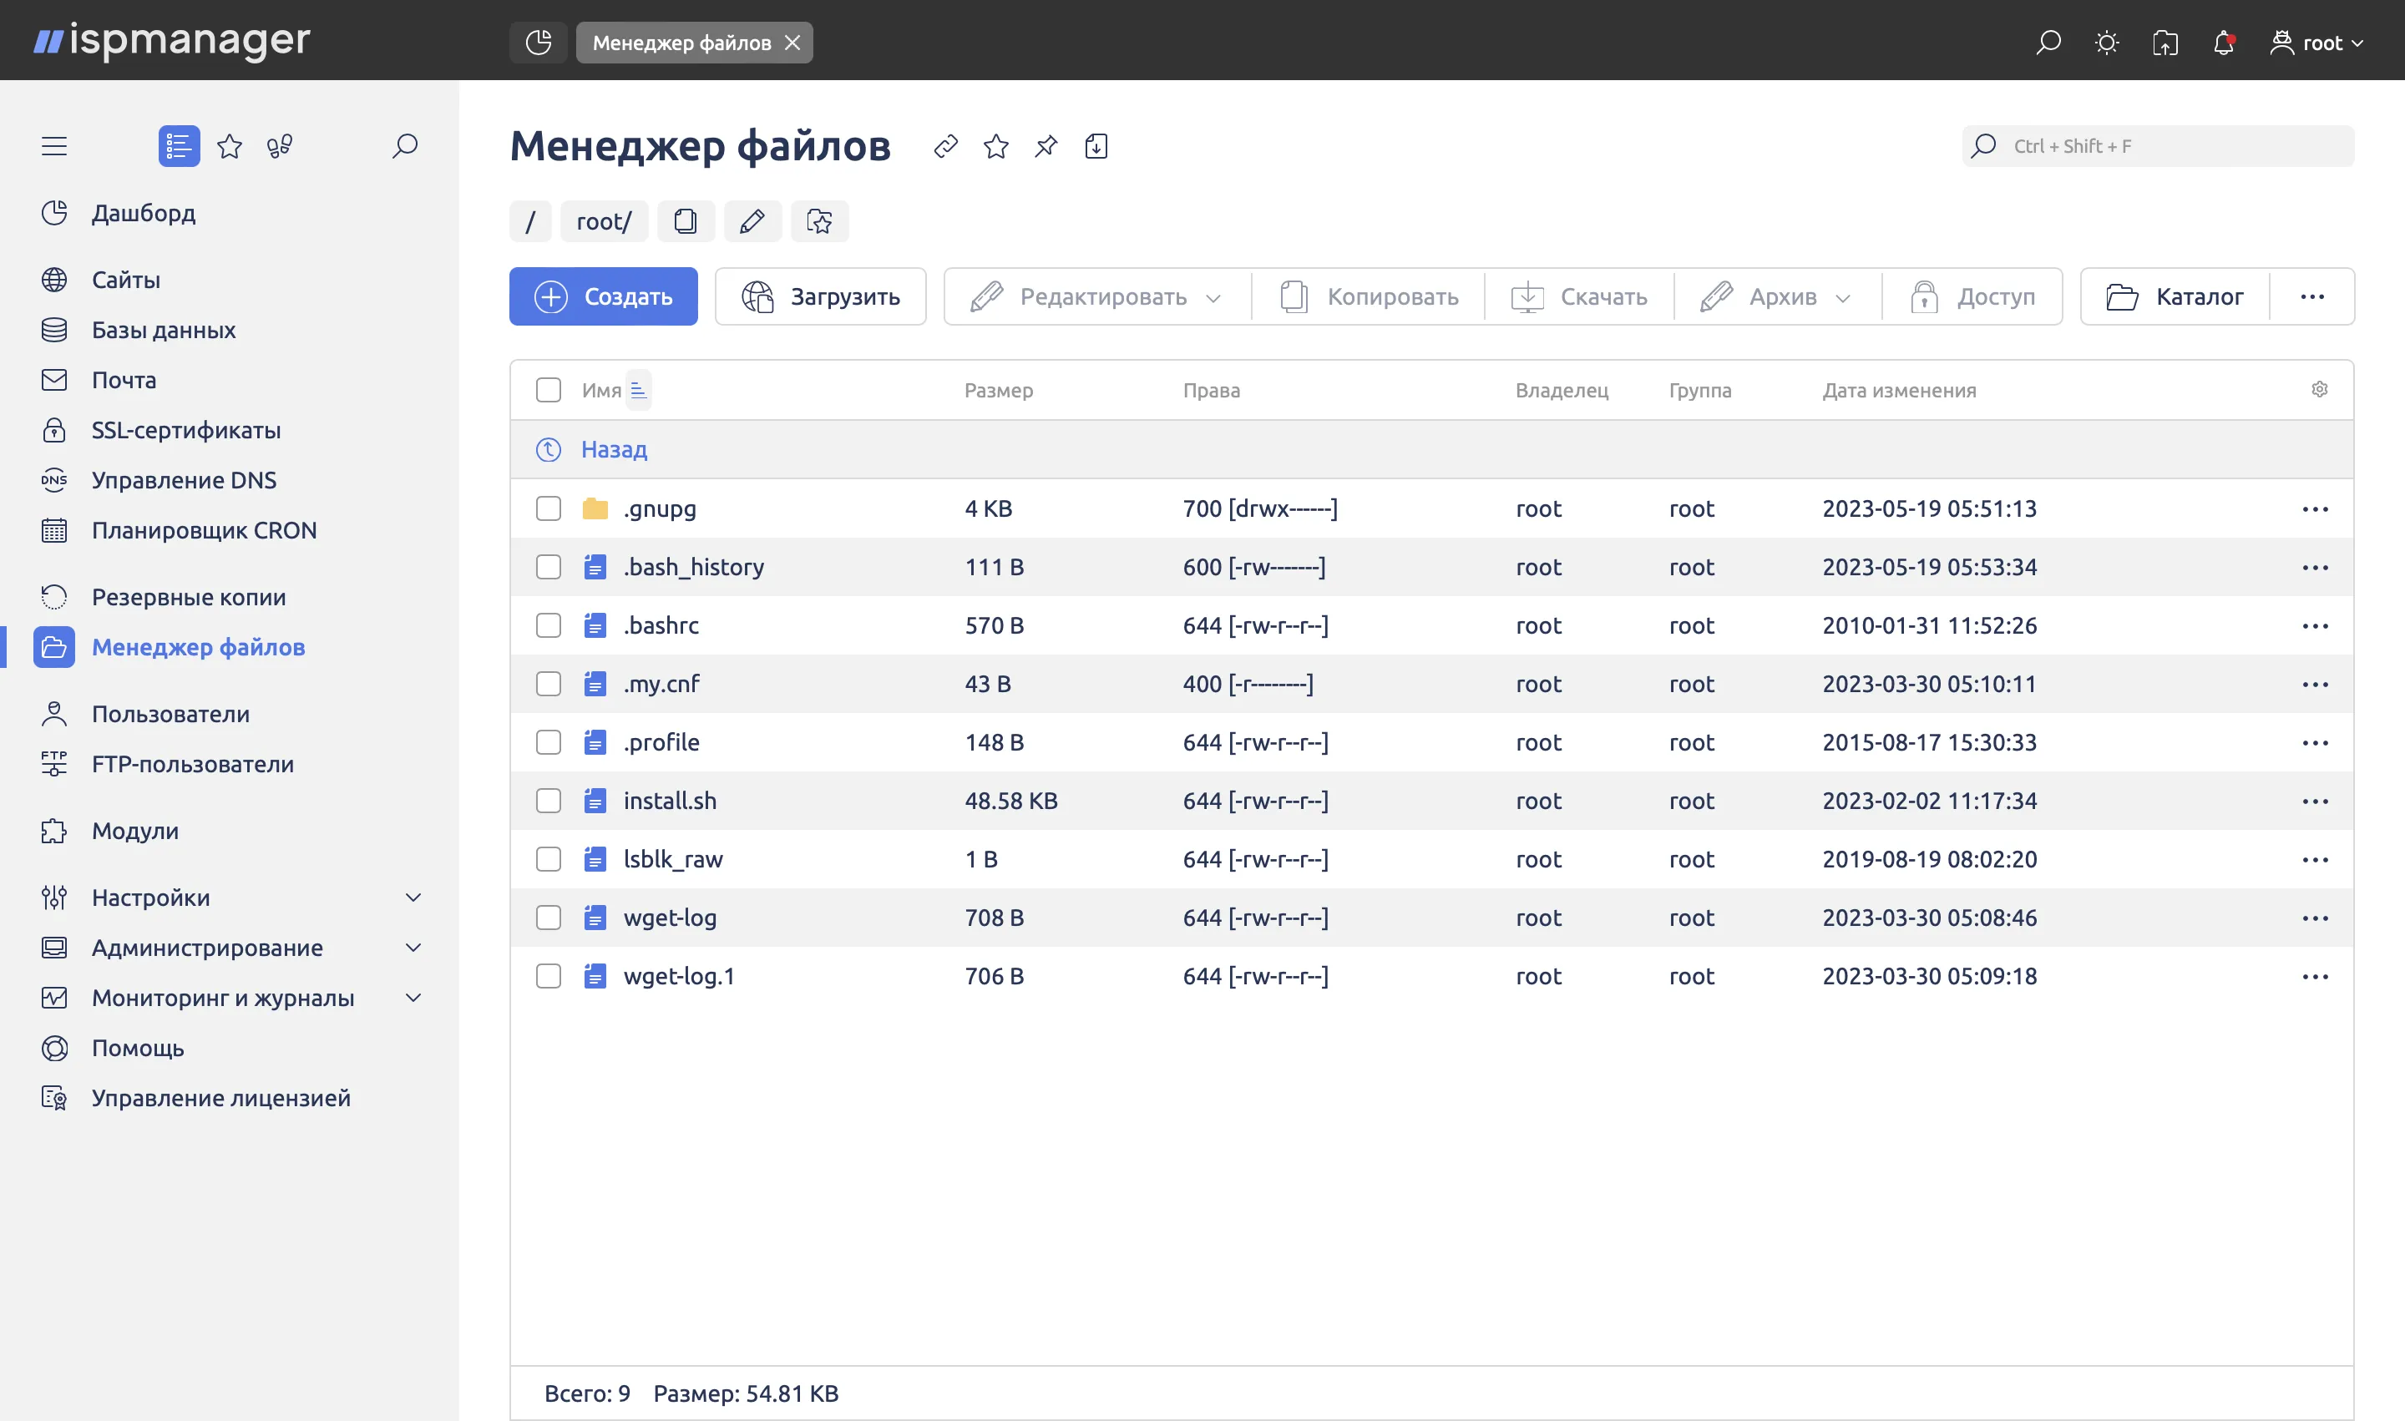Select all files via header checkbox
This screenshot has height=1421, width=2405.
tap(548, 390)
